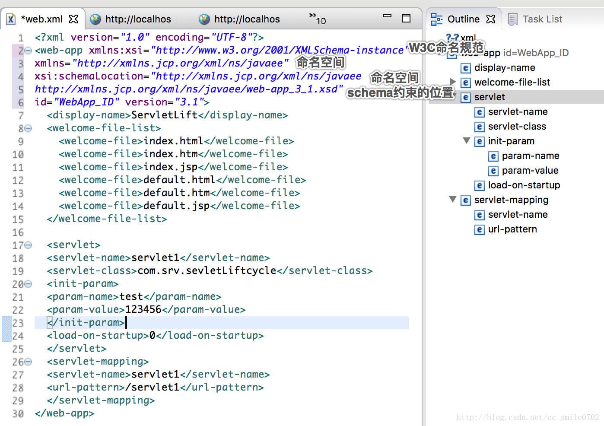Viewport: 604px width, 426px height.
Task: Select load-on-startup in Outline tree
Action: tap(524, 185)
